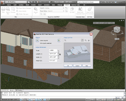Toggle the MODEL space status bar button
Screen dimensions: 126x101
pos(88,100)
